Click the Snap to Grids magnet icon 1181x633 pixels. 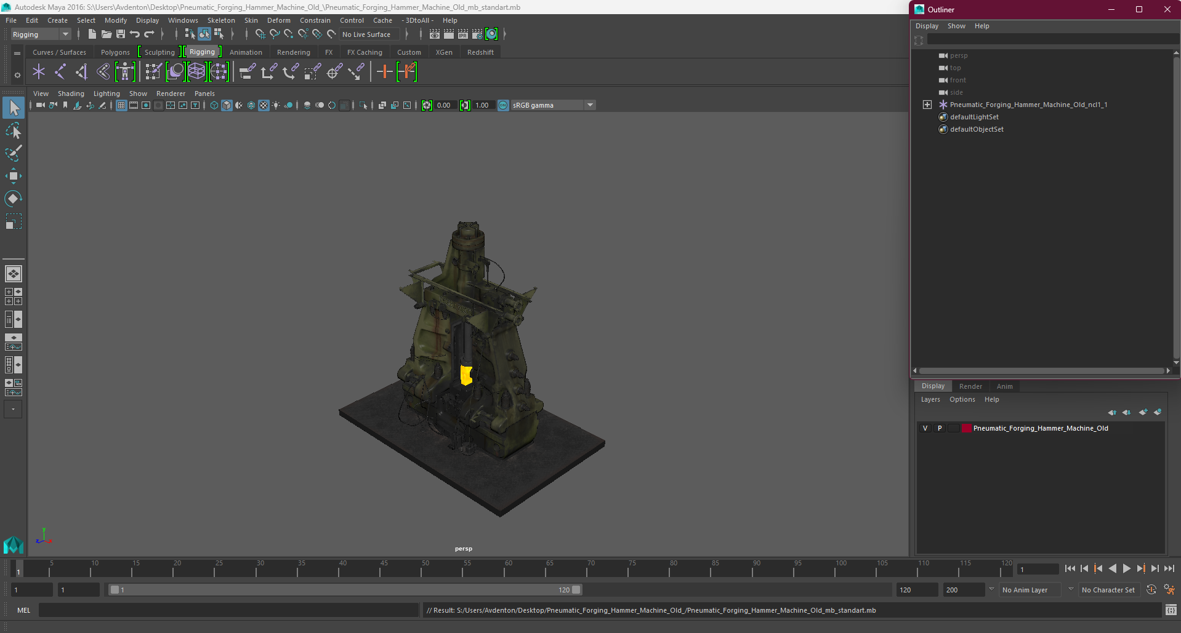pos(260,34)
